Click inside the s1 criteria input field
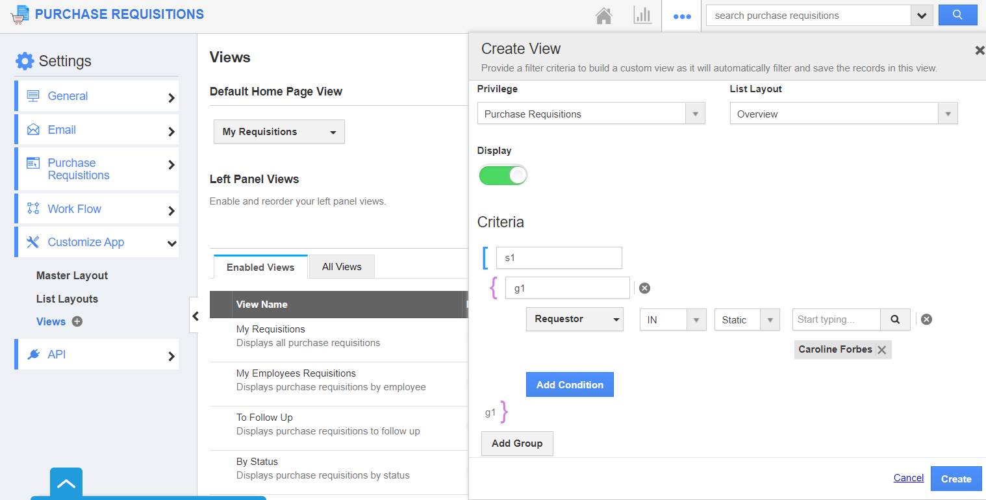 559,258
